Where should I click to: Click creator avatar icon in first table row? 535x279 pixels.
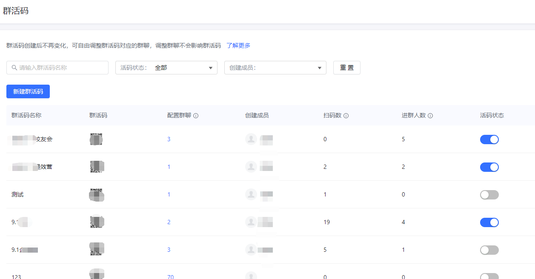coord(251,139)
